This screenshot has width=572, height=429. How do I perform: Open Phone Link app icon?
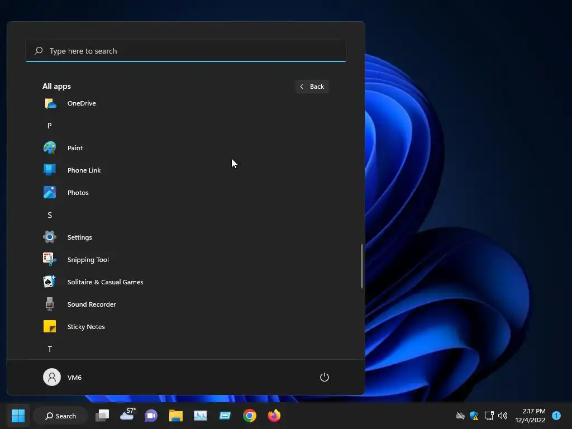50,170
